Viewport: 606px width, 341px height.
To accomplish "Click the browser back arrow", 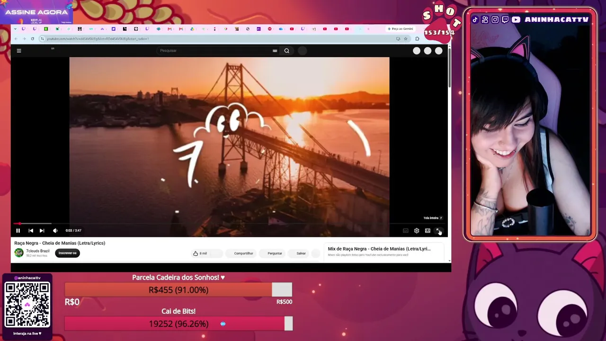I will tap(16, 39).
